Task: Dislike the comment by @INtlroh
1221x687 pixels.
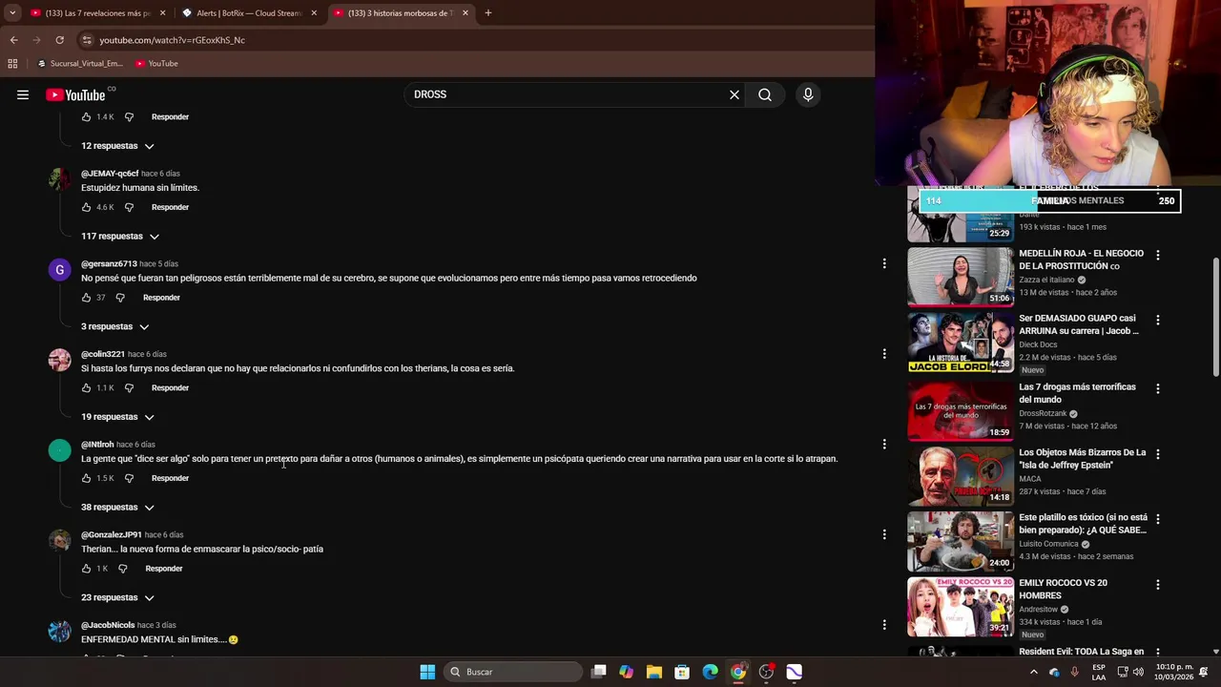Action: [129, 478]
